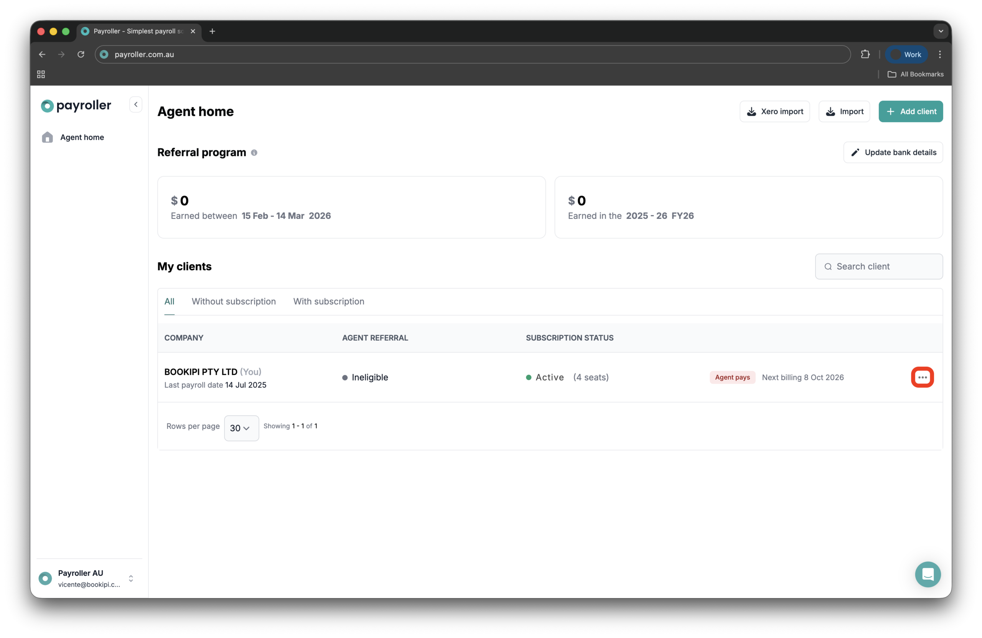Click the search magnifier in Search client field
This screenshot has width=982, height=638.
pos(828,267)
